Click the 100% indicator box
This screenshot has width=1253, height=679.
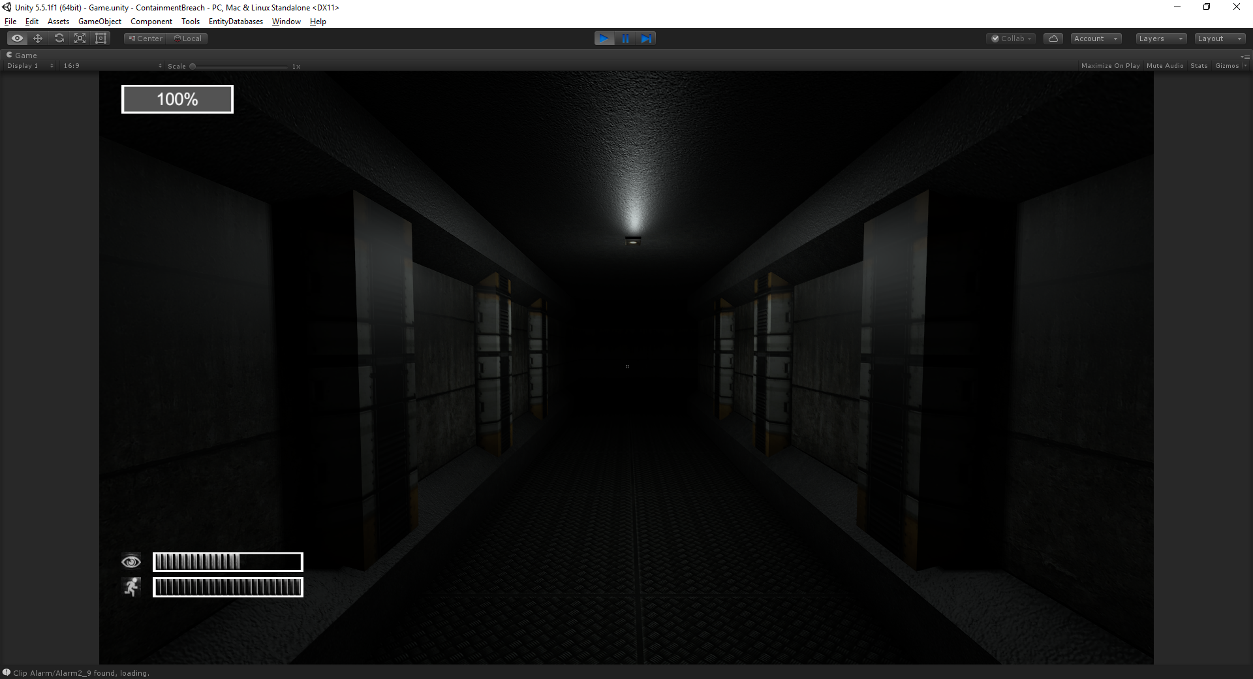coord(178,99)
